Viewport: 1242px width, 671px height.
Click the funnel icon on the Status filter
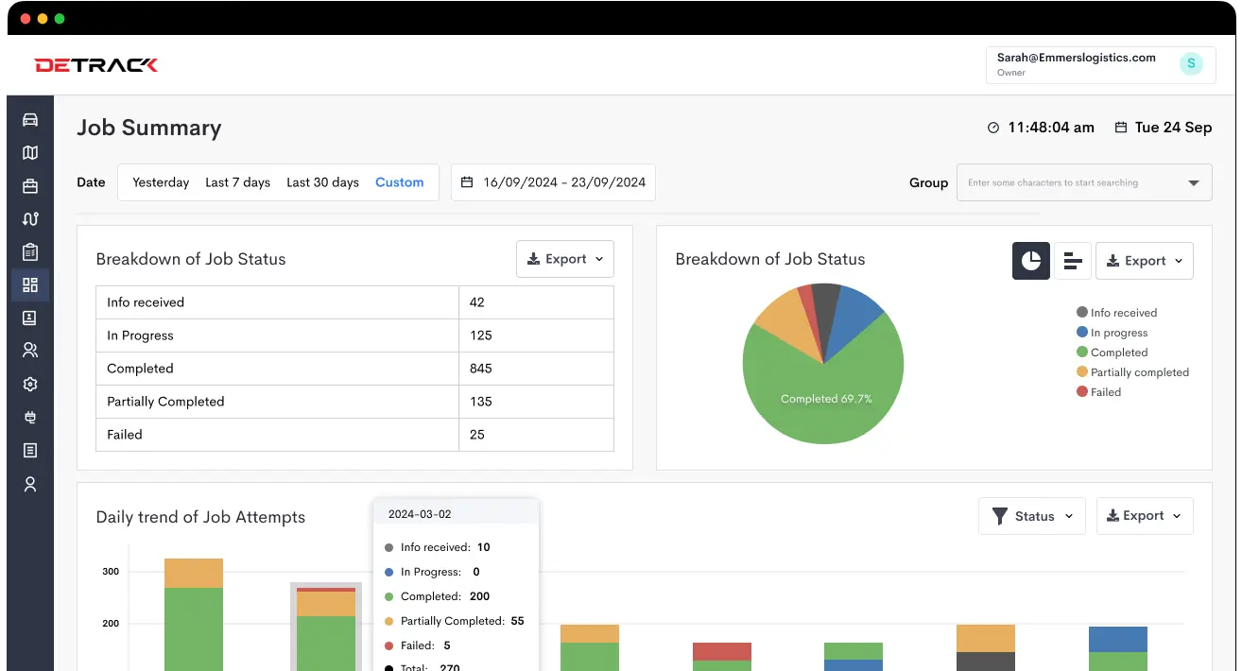tap(999, 516)
